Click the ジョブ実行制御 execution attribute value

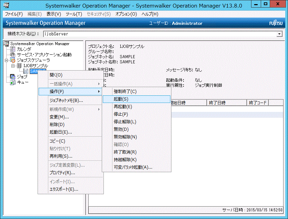coord(208,85)
